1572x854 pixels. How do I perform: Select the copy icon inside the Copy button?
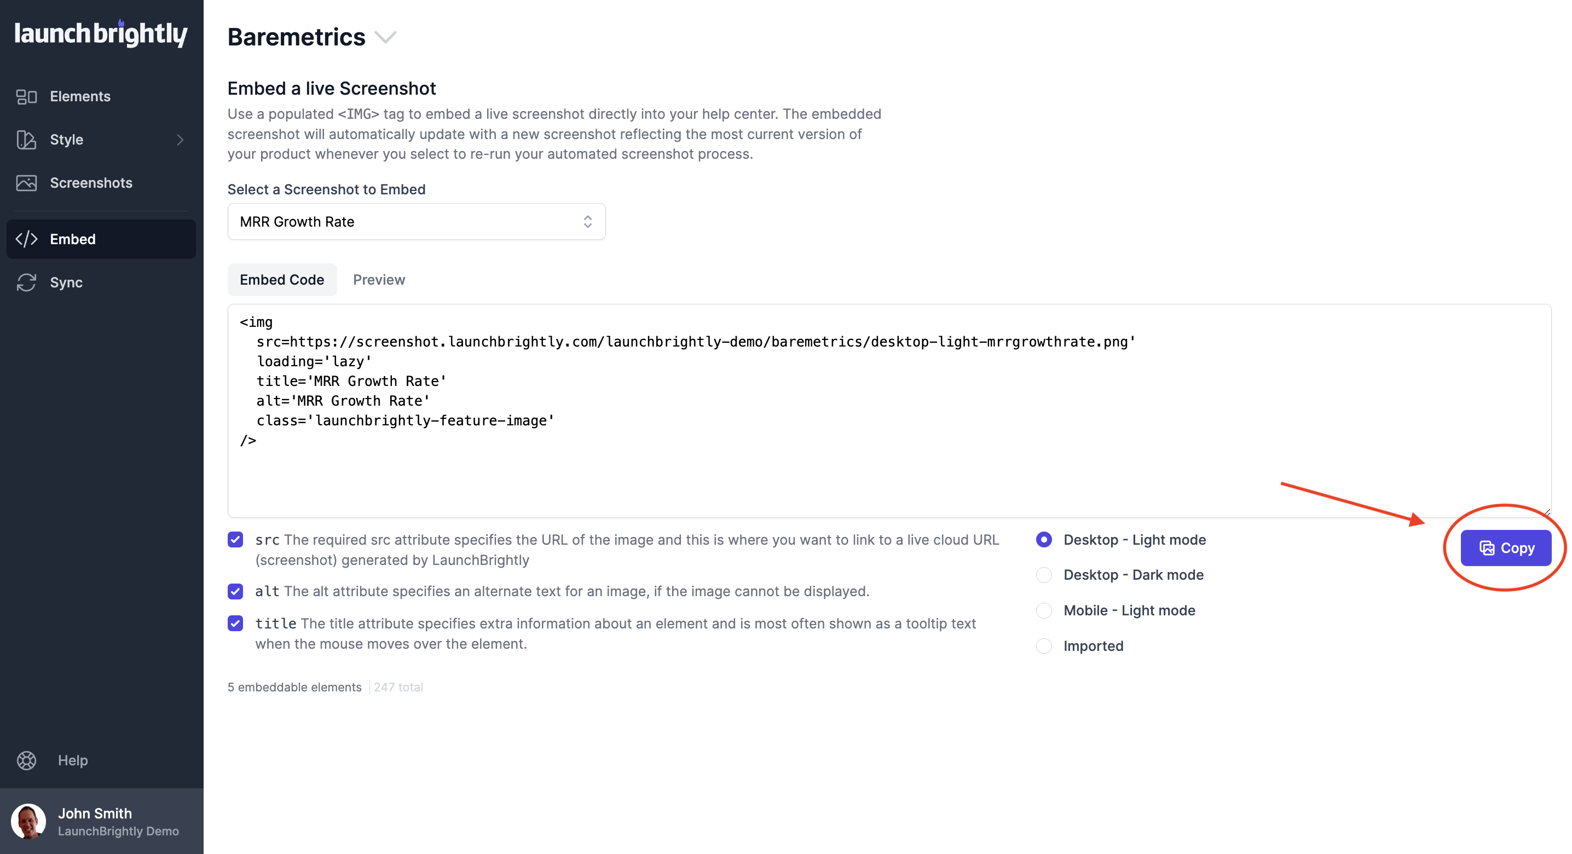pos(1487,547)
